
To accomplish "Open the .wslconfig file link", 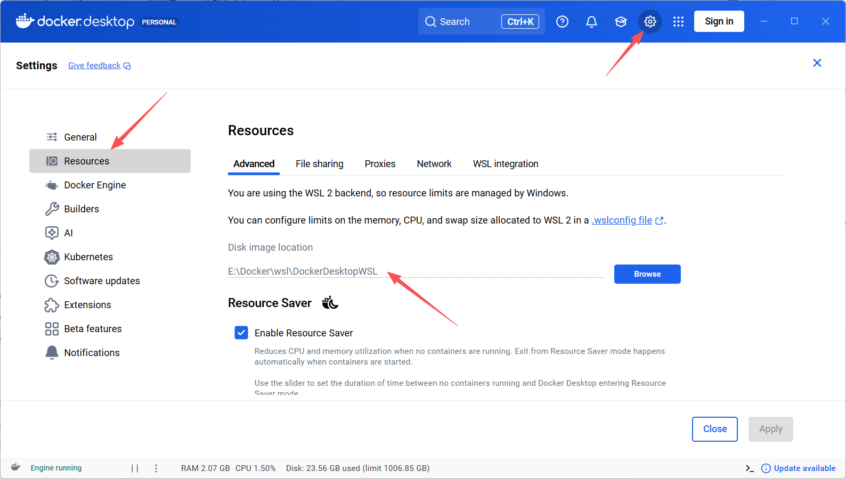I will click(622, 220).
